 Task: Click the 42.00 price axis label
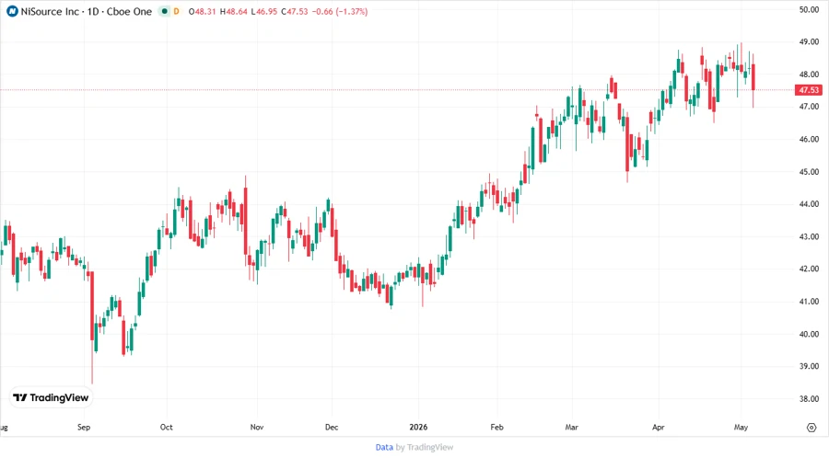[x=809, y=269]
